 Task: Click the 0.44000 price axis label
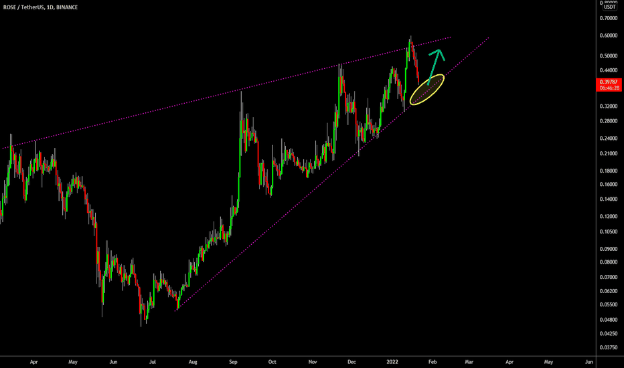pyautogui.click(x=609, y=70)
